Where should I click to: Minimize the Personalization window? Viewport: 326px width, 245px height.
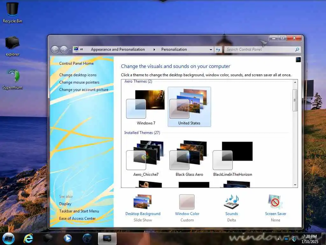274,38
